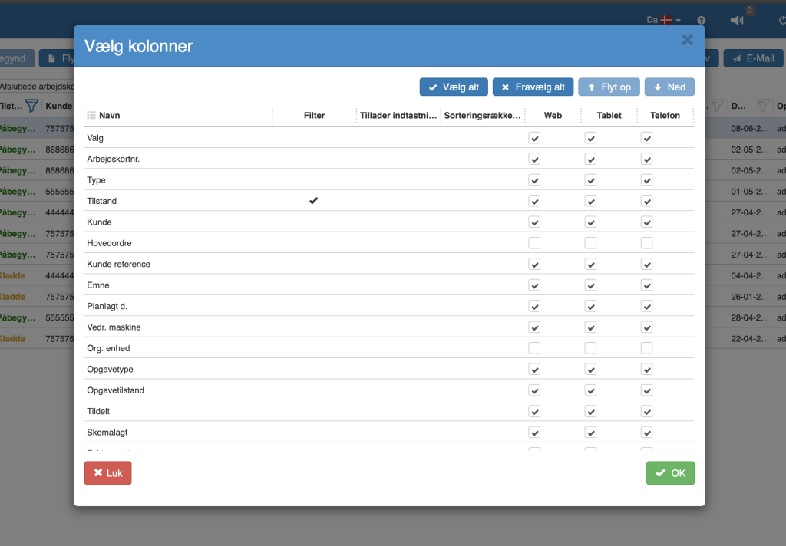Select the Tilstand row name
Viewport: 786px width, 546px height.
click(x=102, y=201)
